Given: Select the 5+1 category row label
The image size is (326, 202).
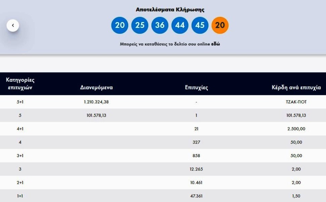Looking at the screenshot, I should [x=20, y=102].
